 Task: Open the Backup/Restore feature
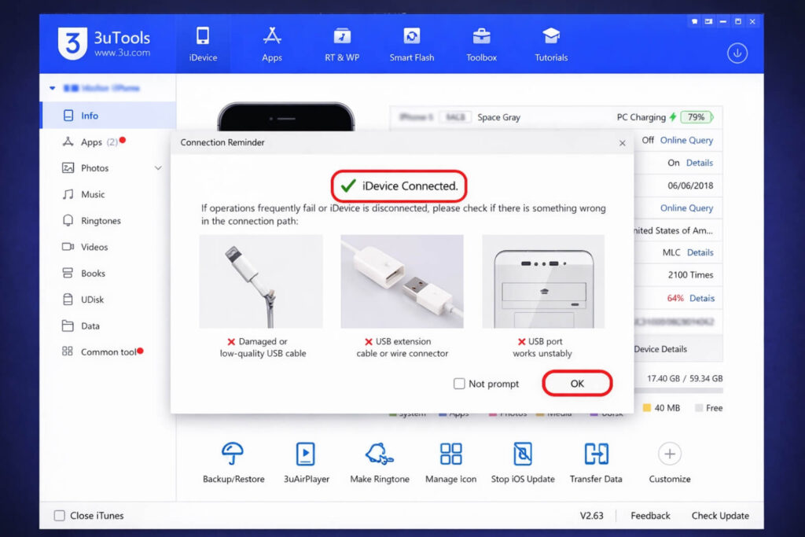click(x=233, y=461)
